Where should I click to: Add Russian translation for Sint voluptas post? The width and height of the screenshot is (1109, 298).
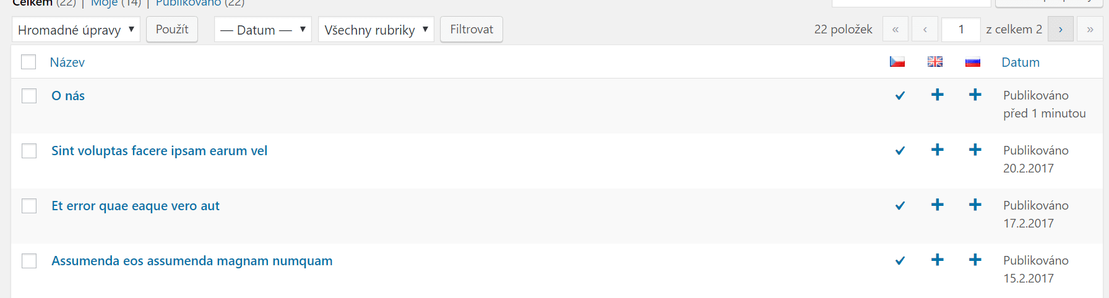(x=975, y=150)
